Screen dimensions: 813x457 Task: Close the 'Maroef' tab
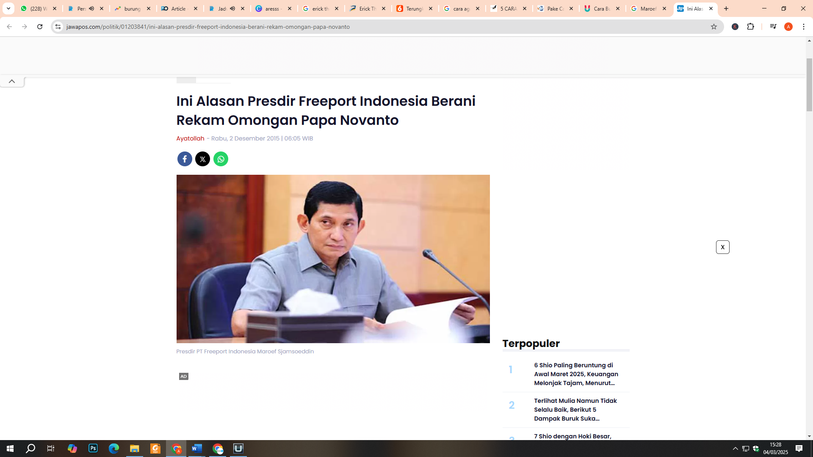tap(664, 8)
